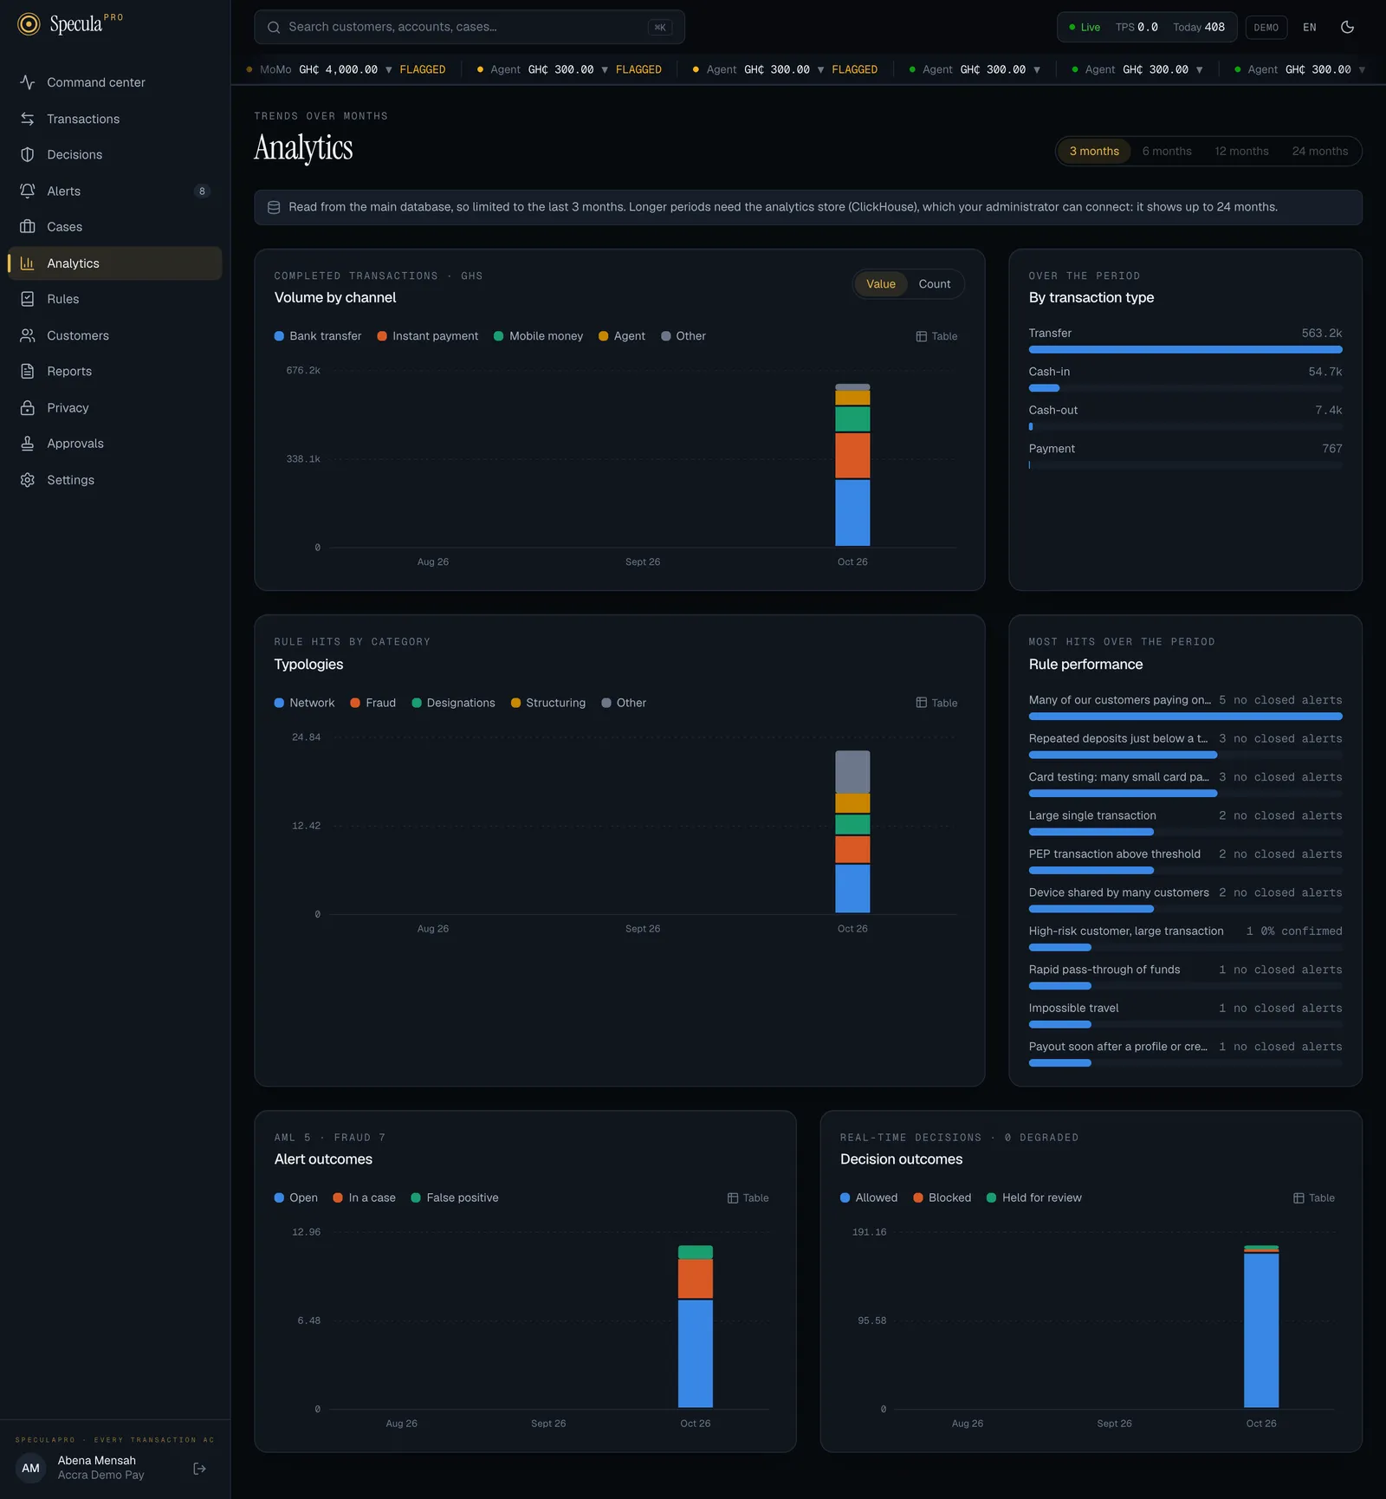Toggle dark mode with the moon icon

[1347, 27]
